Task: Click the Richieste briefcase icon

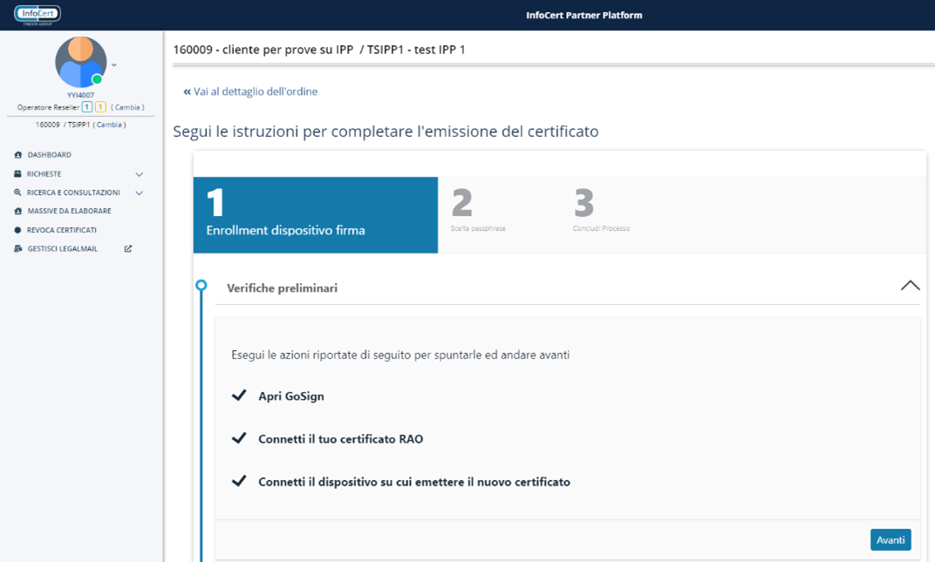Action: tap(18, 174)
